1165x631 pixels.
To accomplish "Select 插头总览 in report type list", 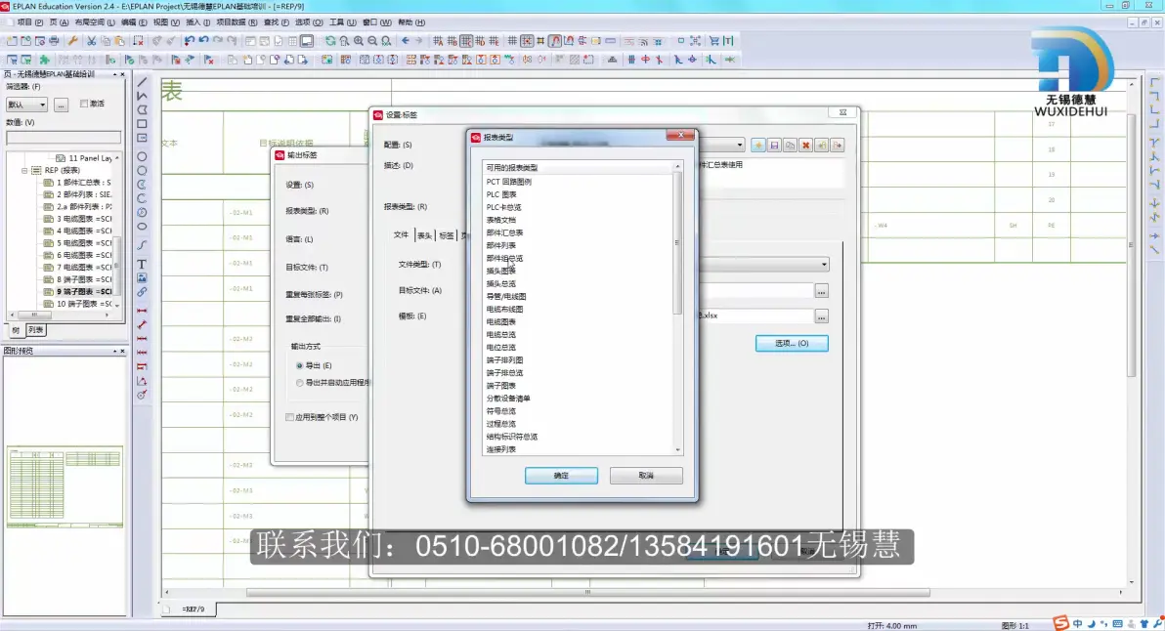I will (500, 283).
